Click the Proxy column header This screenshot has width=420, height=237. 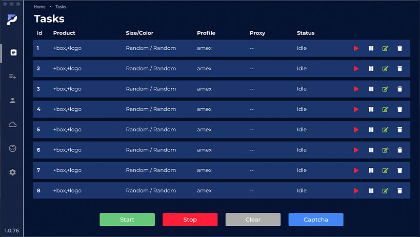click(x=257, y=33)
